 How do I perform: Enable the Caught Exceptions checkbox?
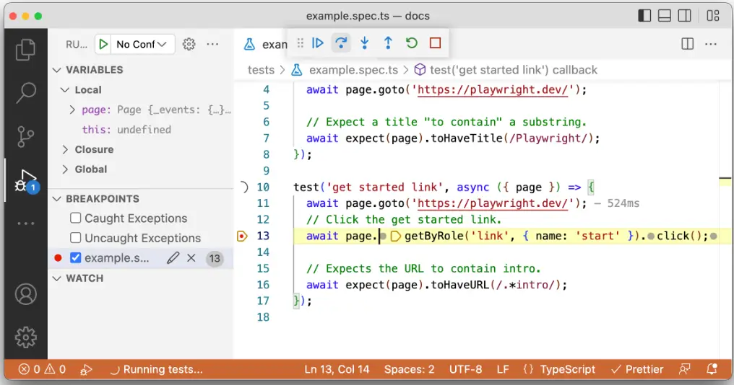coord(76,218)
